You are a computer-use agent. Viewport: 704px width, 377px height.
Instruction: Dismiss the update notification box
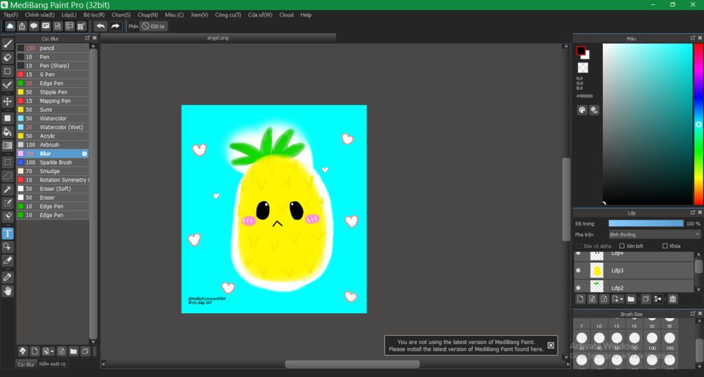click(x=551, y=345)
